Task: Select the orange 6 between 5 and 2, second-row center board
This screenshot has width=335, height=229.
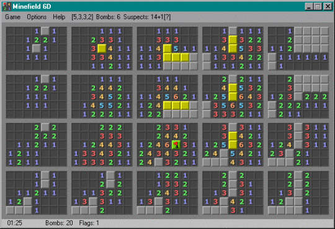Action: (176, 97)
